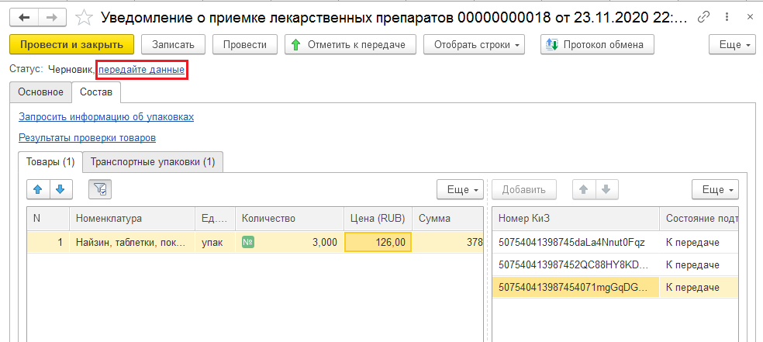This screenshot has height=342, width=763.
Task: Click К передаче status in second KiZ row
Action: click(x=699, y=265)
